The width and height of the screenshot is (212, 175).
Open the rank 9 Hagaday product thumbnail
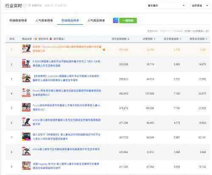[26, 166]
